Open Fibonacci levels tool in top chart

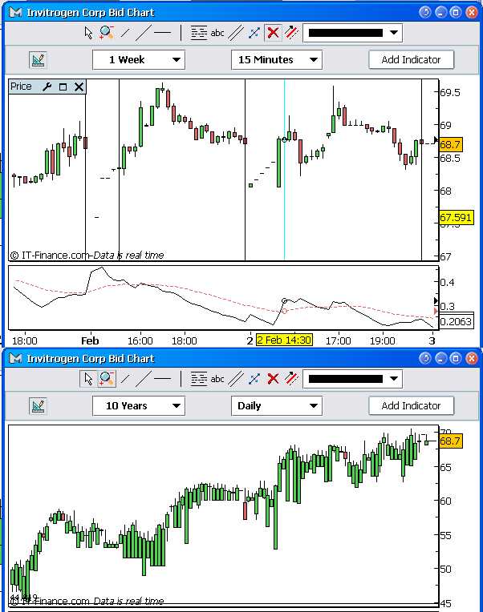point(199,33)
